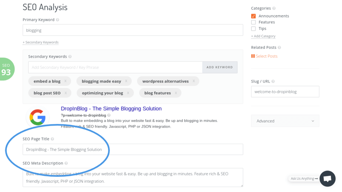The width and height of the screenshot is (342, 192).
Task: Click the help icon beside the preview URL
Action: point(109,115)
